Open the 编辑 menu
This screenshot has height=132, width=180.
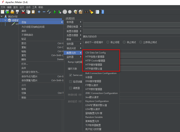pos(9,7)
